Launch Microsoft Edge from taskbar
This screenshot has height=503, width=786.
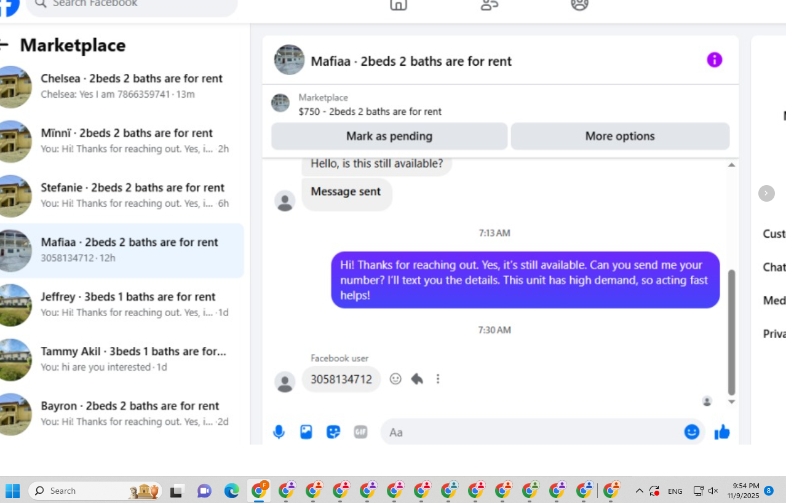(231, 491)
